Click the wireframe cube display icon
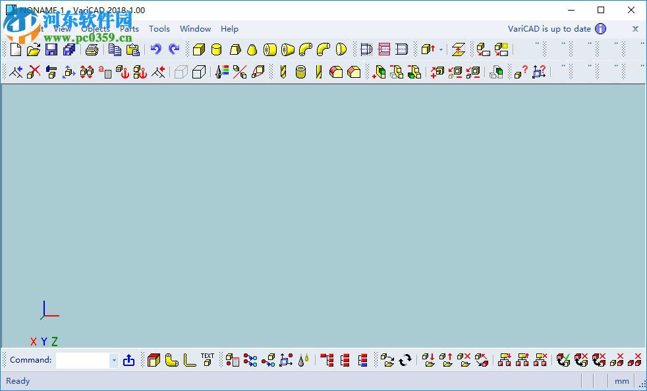The width and height of the screenshot is (647, 391). (181, 72)
